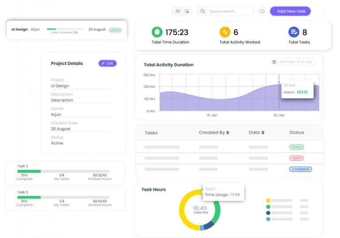Click the blue Total Tasks checklist icon

[x=294, y=32]
